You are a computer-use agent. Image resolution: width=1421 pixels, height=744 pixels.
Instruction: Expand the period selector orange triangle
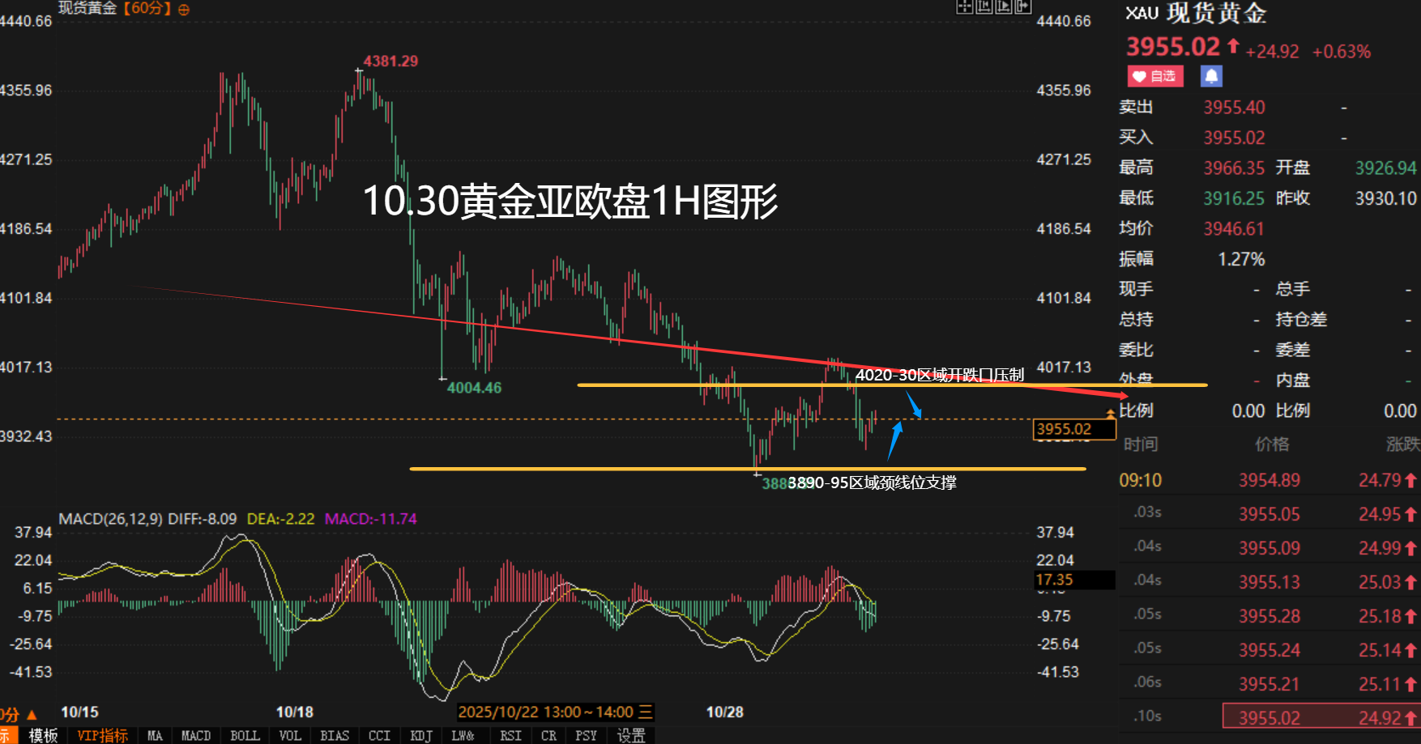[32, 715]
